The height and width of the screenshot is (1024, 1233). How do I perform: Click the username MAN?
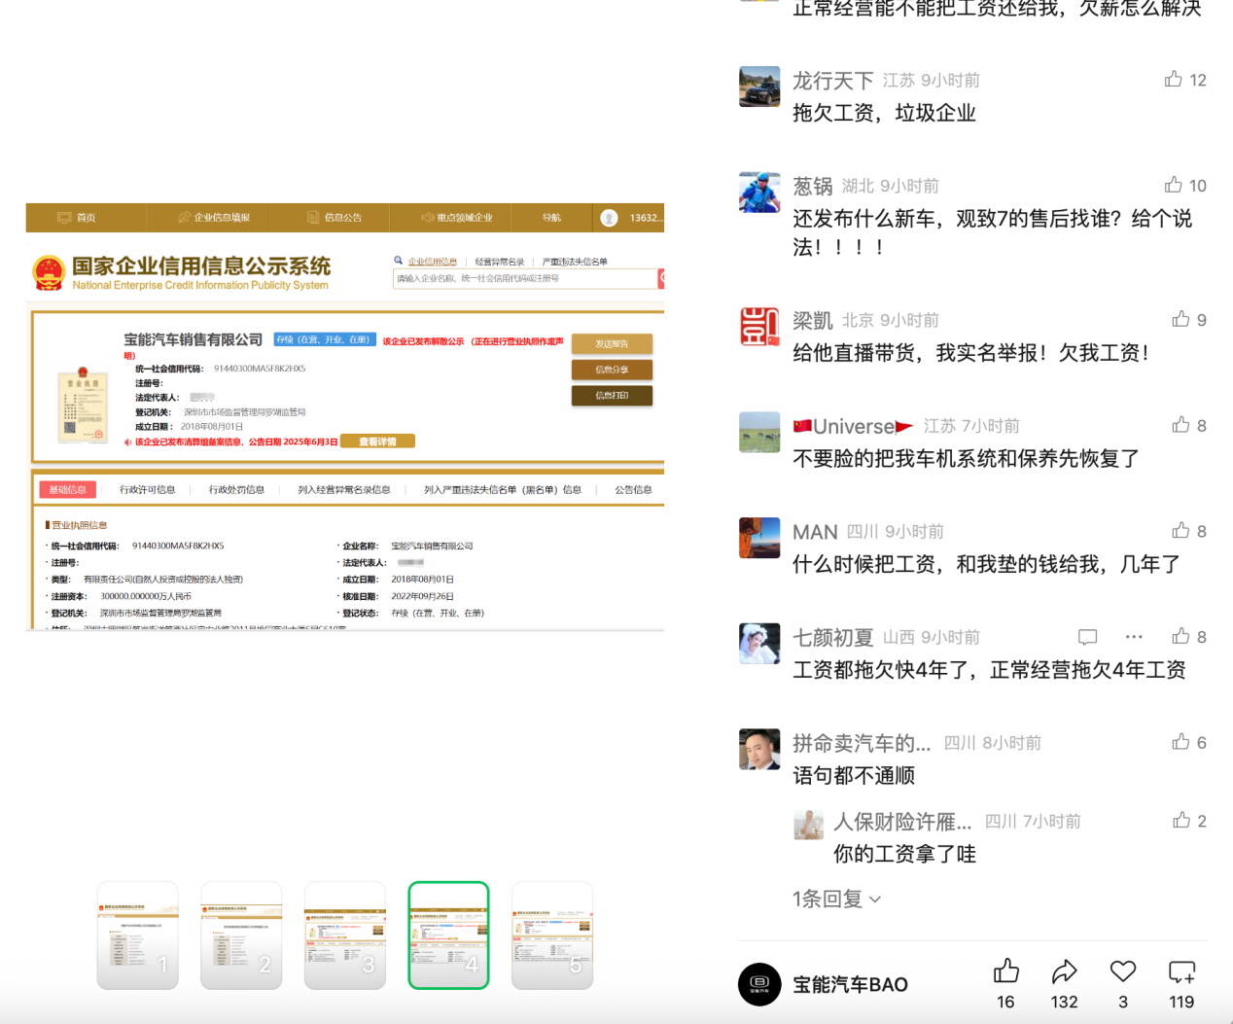click(x=815, y=532)
